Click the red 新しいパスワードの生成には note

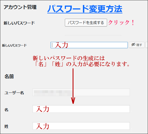pos(69,58)
